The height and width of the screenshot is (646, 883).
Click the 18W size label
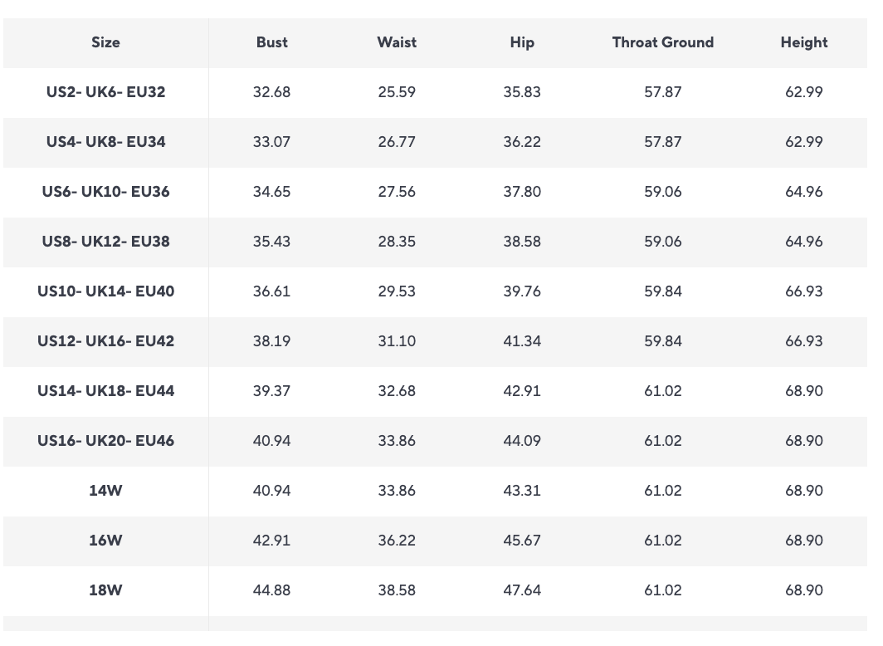point(105,590)
